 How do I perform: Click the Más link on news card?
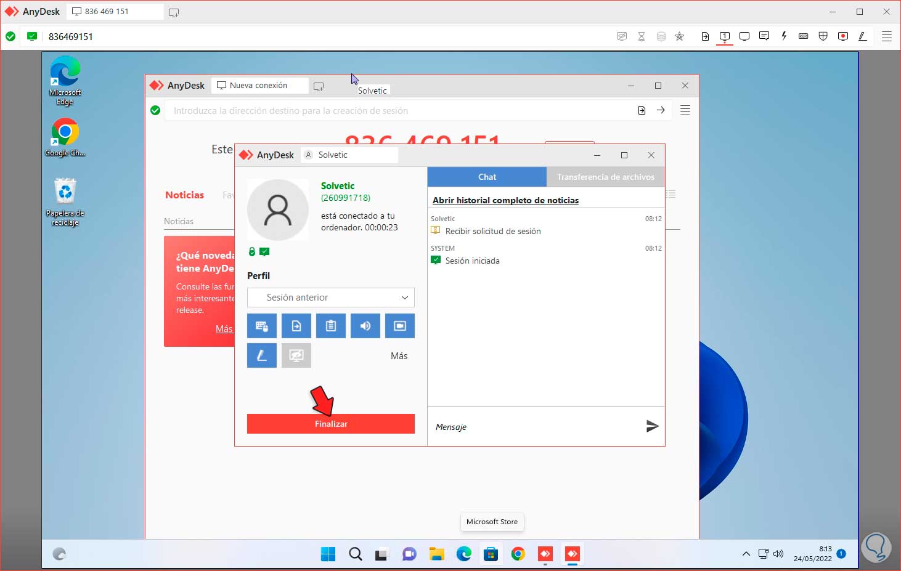(224, 329)
